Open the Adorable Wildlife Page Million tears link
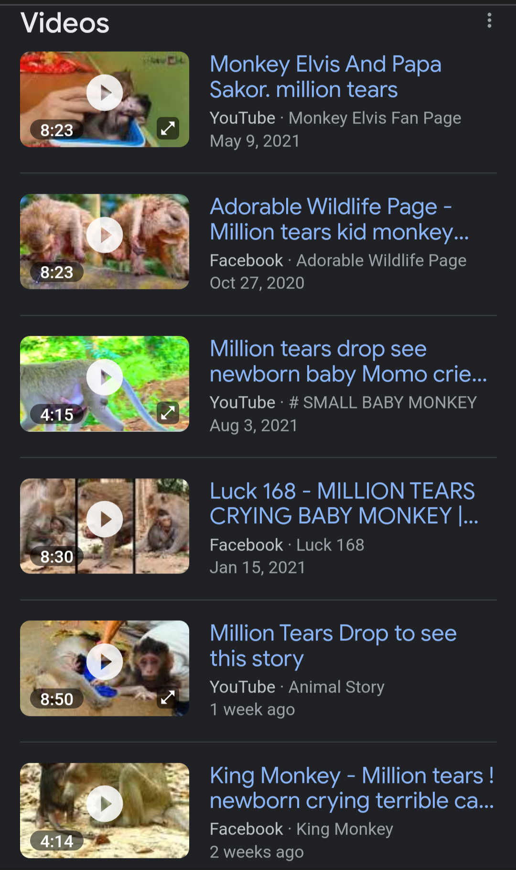Image resolution: width=516 pixels, height=870 pixels. [339, 219]
